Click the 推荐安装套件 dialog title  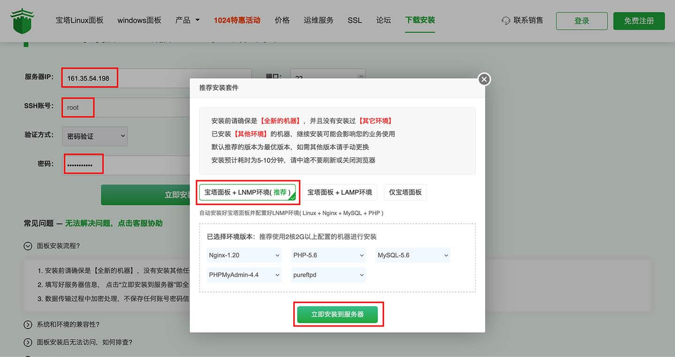(219, 88)
